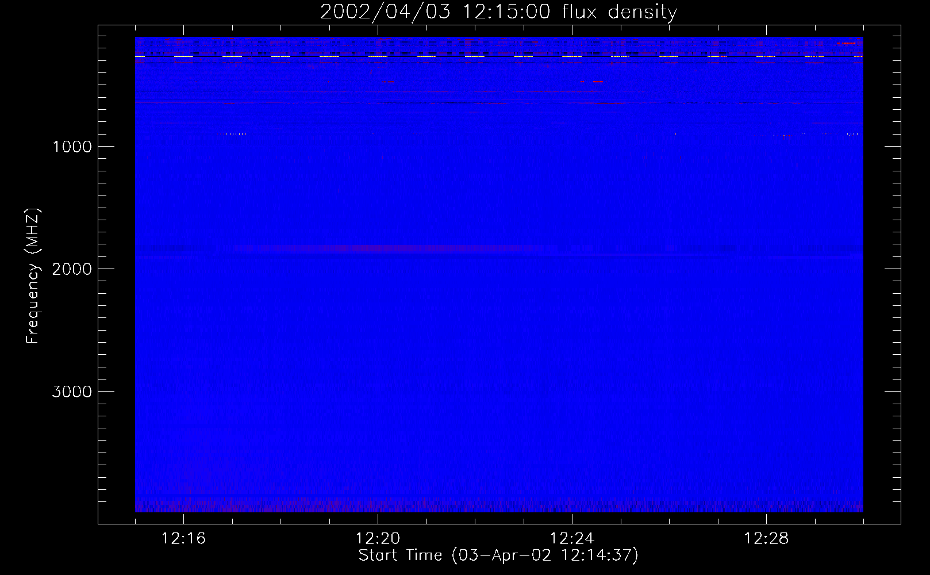Click the 3000 frequency tick label
The image size is (930, 575).
(x=72, y=392)
